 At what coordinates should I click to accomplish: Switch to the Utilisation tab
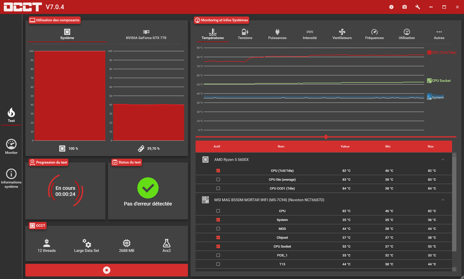407,34
